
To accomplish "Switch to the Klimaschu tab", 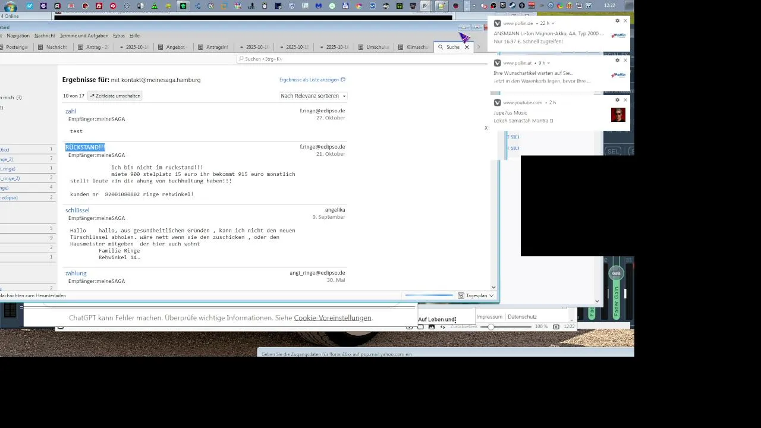I will coord(414,47).
